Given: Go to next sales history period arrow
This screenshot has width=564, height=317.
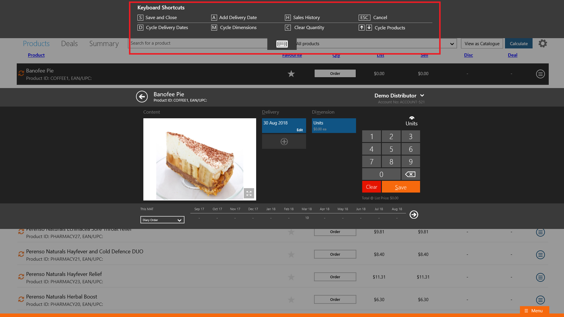Looking at the screenshot, I should tap(414, 215).
